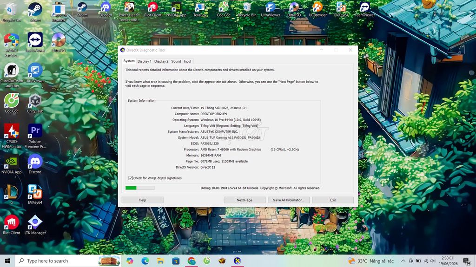Open Cốc Cốc shortcut beside Unity Hub

pos(12,103)
